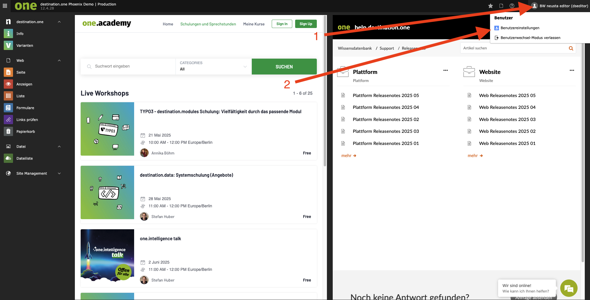
Task: Open the Liste module icon
Action: 8,96
